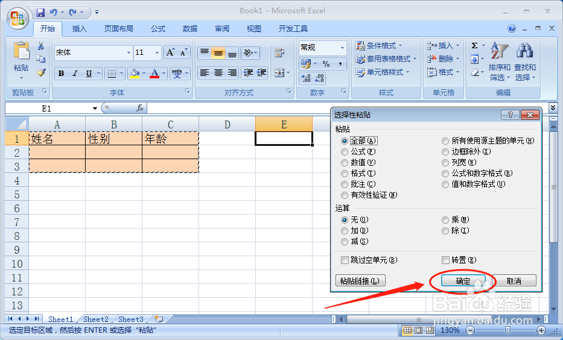Cut selection with scissors icon
This screenshot has width=563, height=340.
point(40,46)
